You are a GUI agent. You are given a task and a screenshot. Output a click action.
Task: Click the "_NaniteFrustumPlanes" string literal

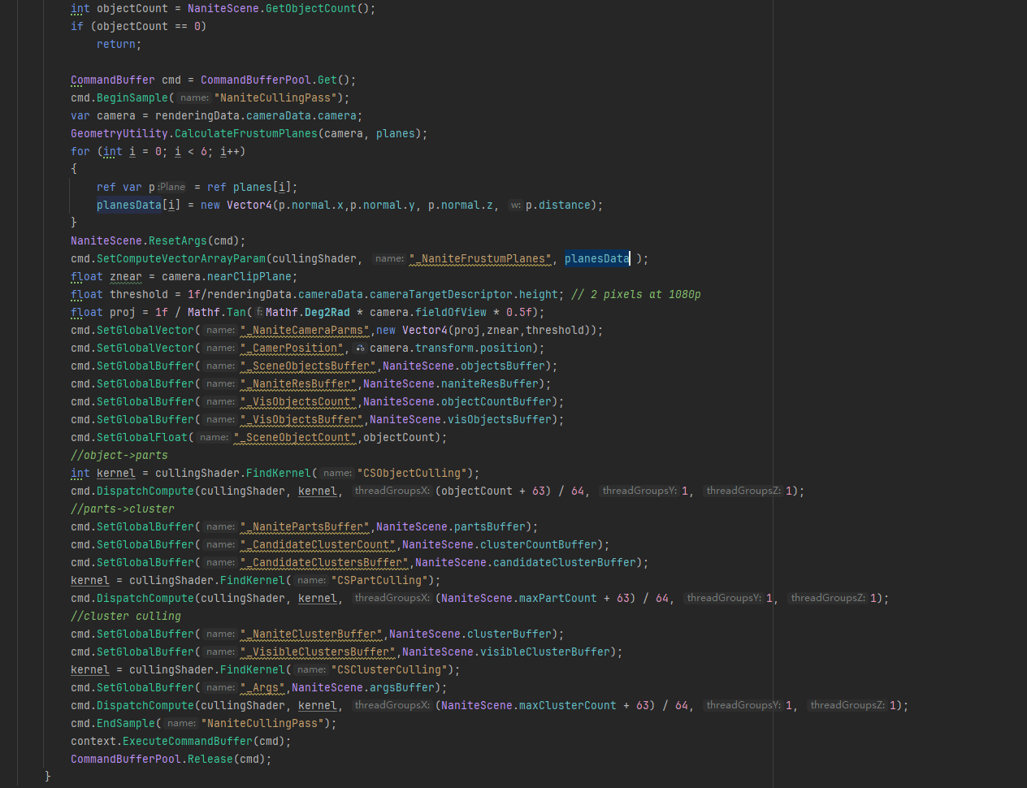point(480,259)
